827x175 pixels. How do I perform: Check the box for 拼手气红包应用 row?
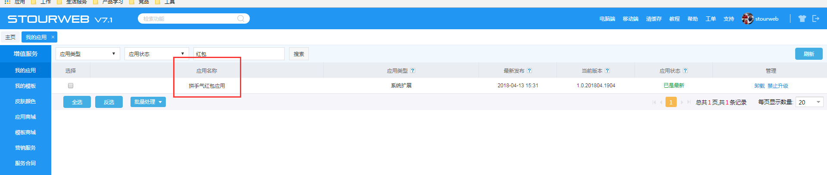pyautogui.click(x=71, y=86)
